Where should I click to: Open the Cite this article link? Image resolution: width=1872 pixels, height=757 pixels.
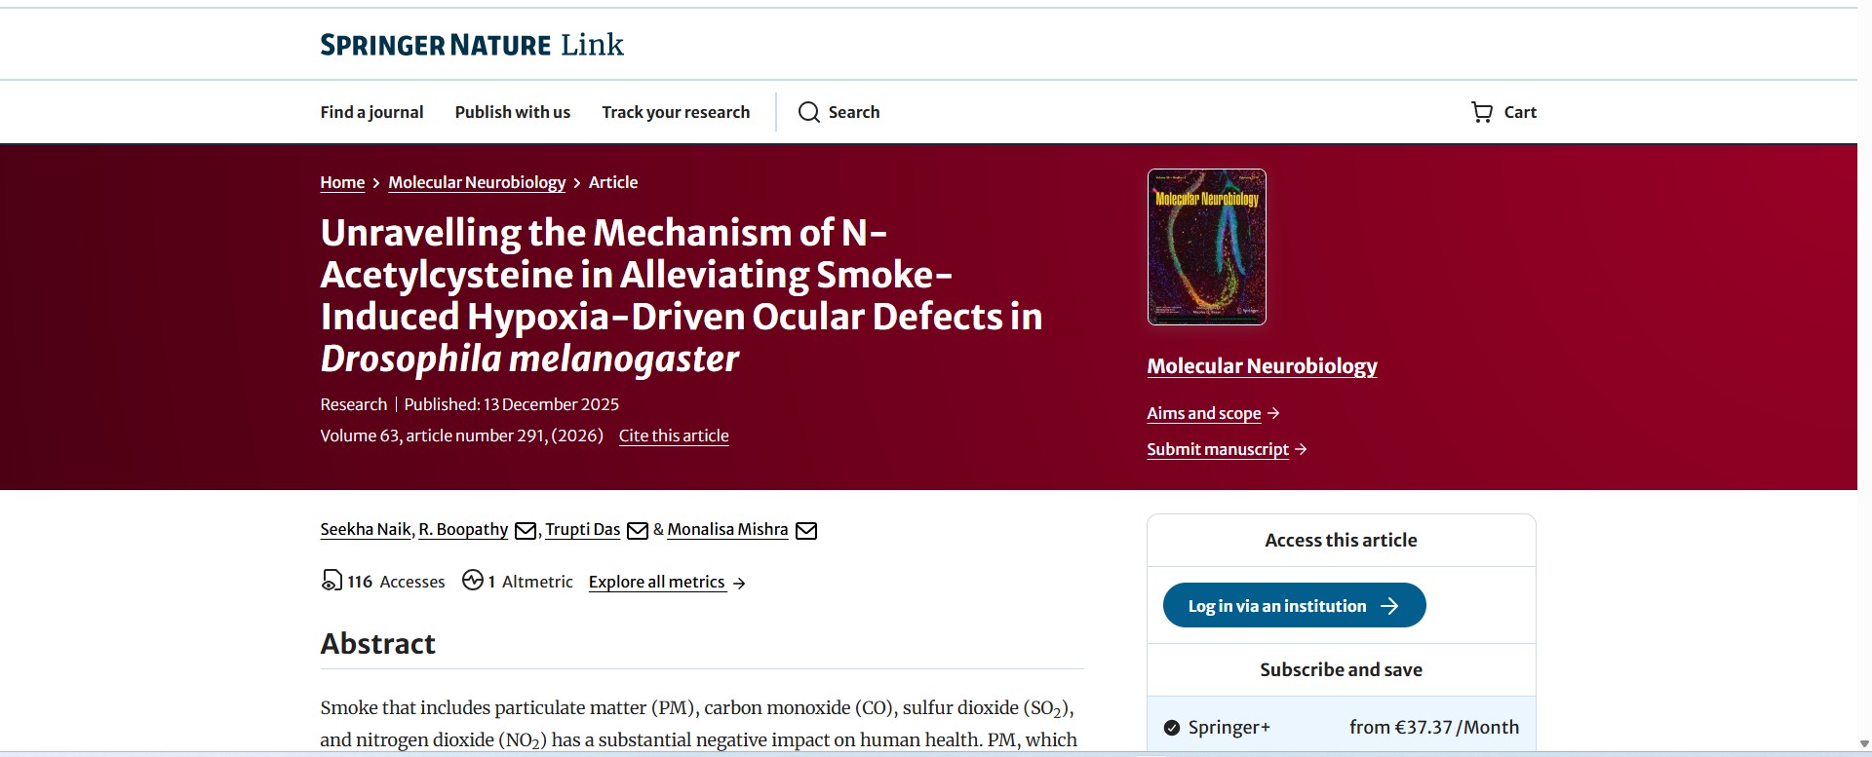click(x=674, y=435)
